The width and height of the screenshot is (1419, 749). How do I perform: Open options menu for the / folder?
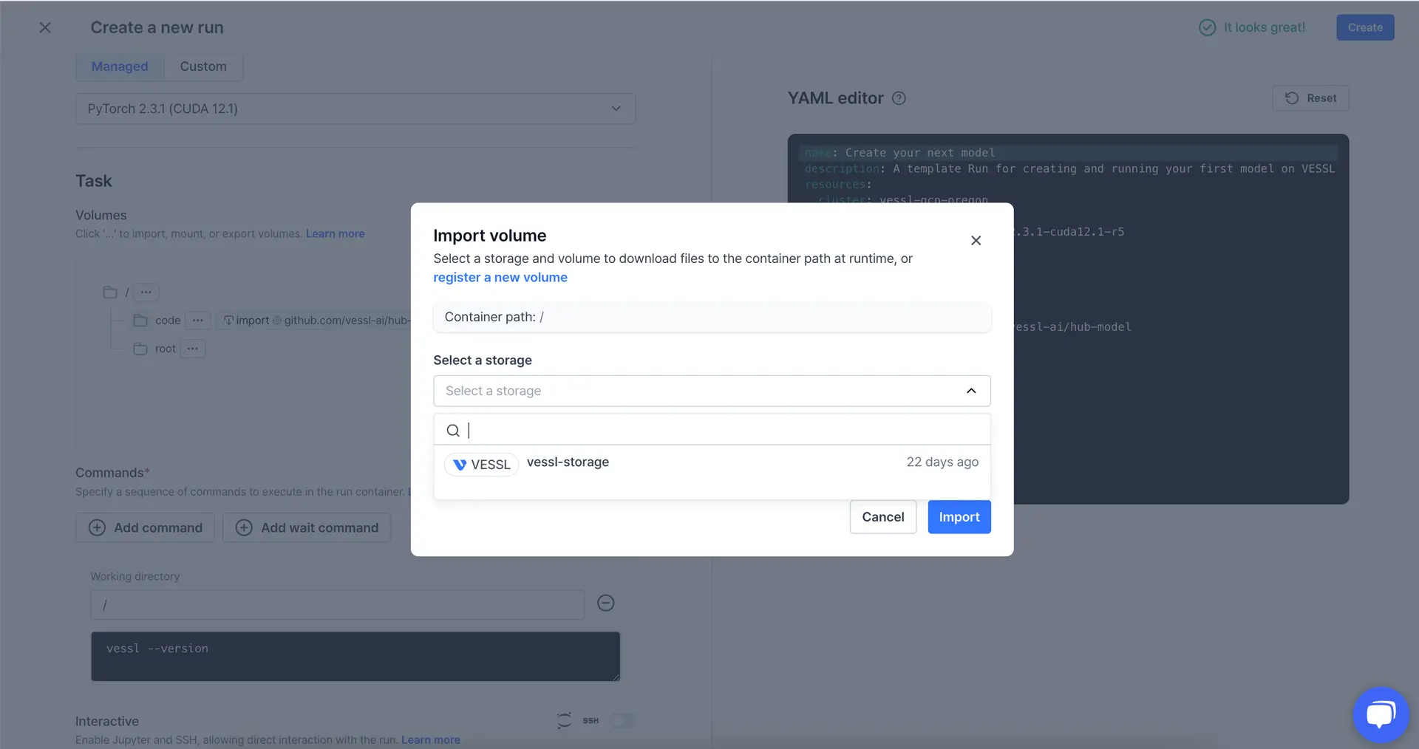pos(146,292)
